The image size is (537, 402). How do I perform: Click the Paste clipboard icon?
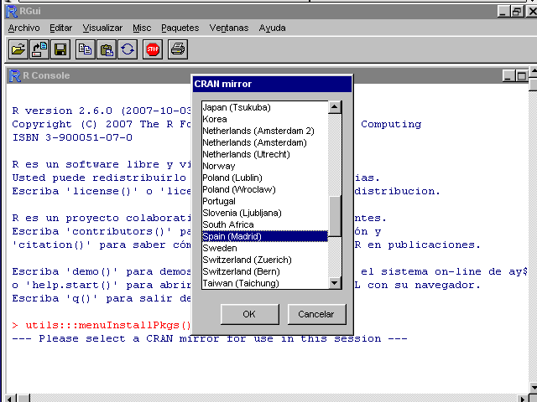pos(107,49)
